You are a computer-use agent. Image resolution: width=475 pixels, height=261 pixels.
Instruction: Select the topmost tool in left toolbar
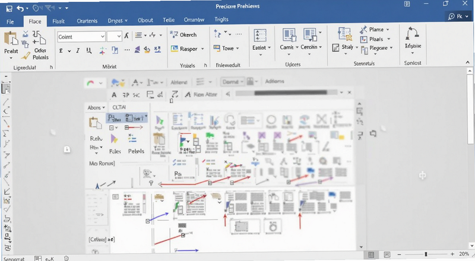[x=6, y=88]
